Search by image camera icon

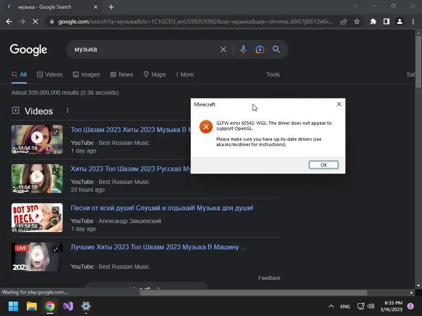pyautogui.click(x=260, y=49)
